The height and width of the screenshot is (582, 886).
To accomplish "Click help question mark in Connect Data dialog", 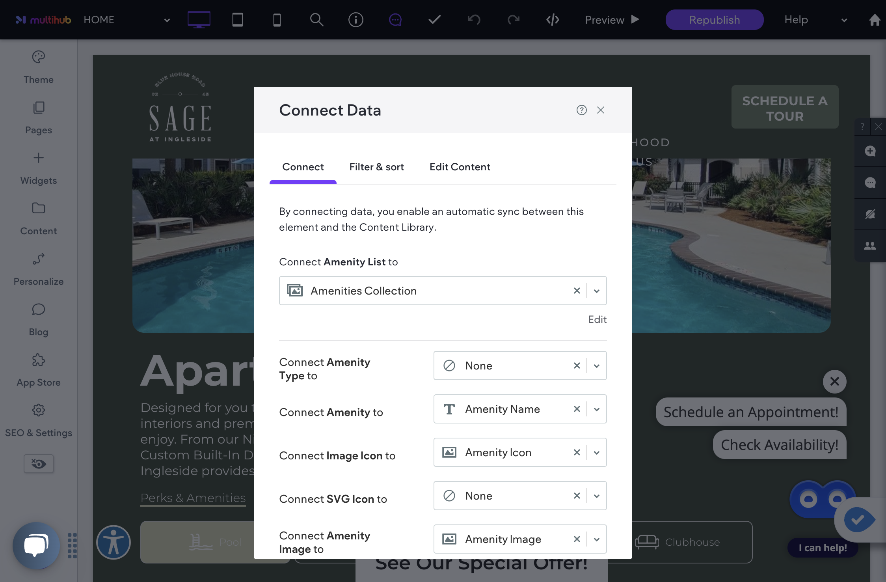I will click(581, 110).
